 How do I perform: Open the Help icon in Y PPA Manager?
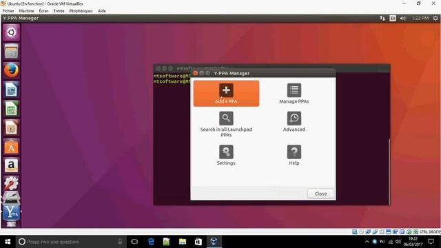pyautogui.click(x=294, y=155)
